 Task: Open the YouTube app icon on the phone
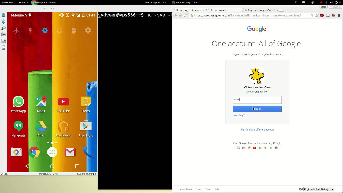point(63,102)
